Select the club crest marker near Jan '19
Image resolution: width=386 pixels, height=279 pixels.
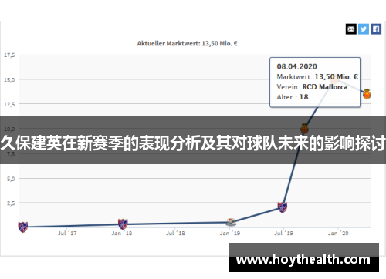[x=231, y=222]
